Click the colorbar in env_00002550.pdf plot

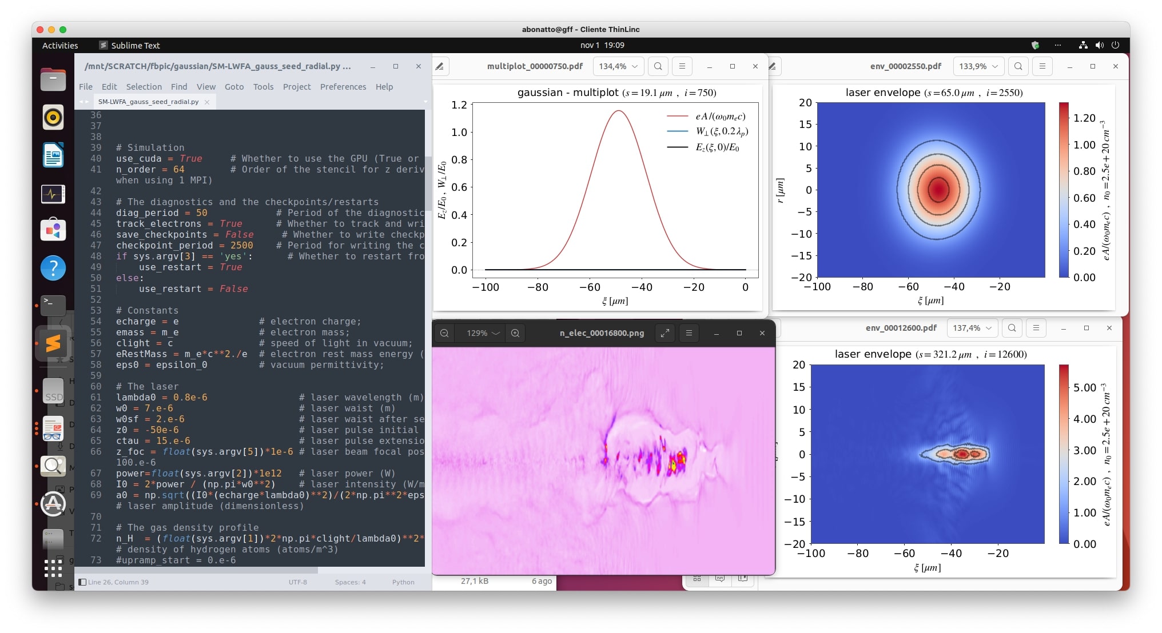1064,190
